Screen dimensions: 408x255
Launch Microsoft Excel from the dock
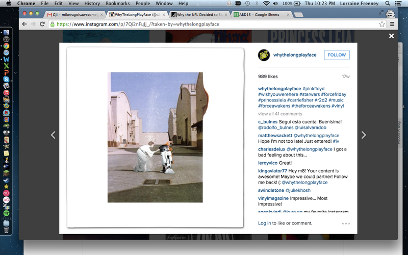[6, 66]
